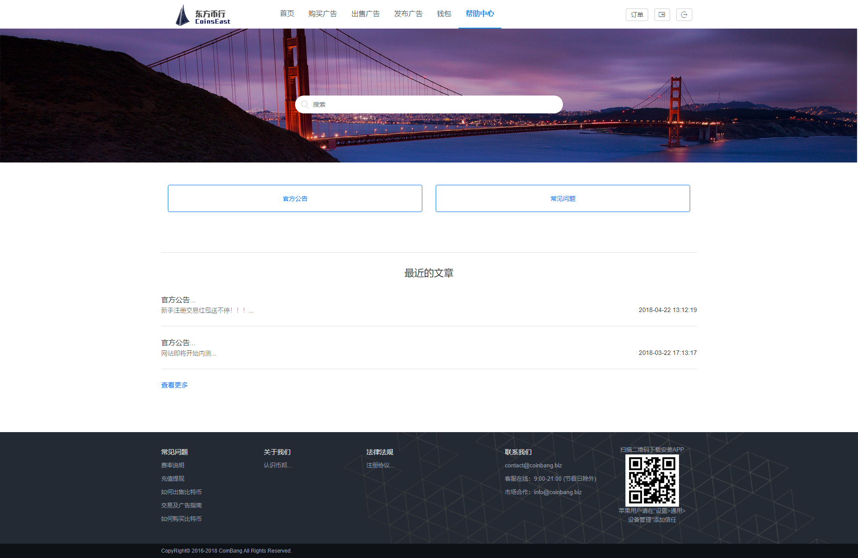The width and height of the screenshot is (858, 558).
Task: Open the 官方公告 category button
Action: point(295,199)
